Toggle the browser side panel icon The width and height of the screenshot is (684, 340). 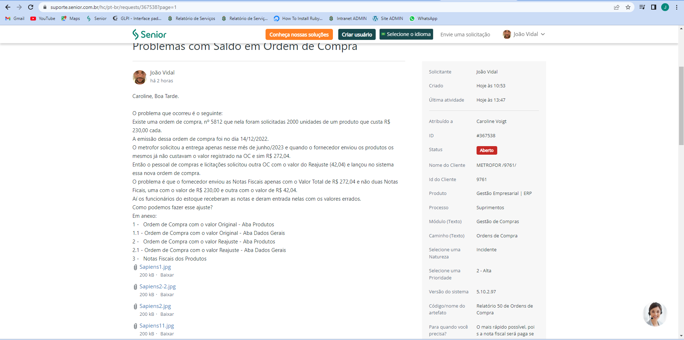[x=654, y=7]
